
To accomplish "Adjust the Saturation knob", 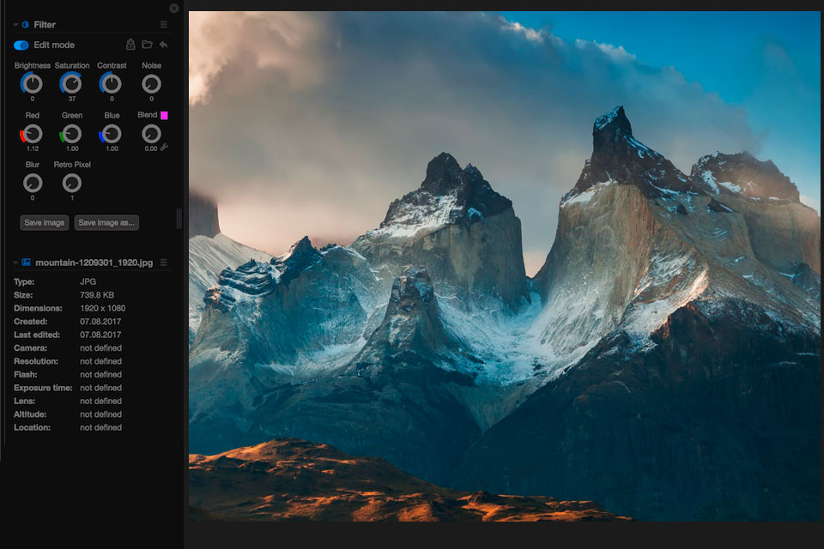I will click(x=71, y=83).
